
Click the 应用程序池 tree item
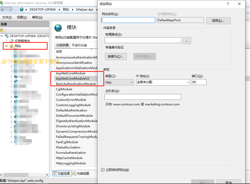coord(22,41)
